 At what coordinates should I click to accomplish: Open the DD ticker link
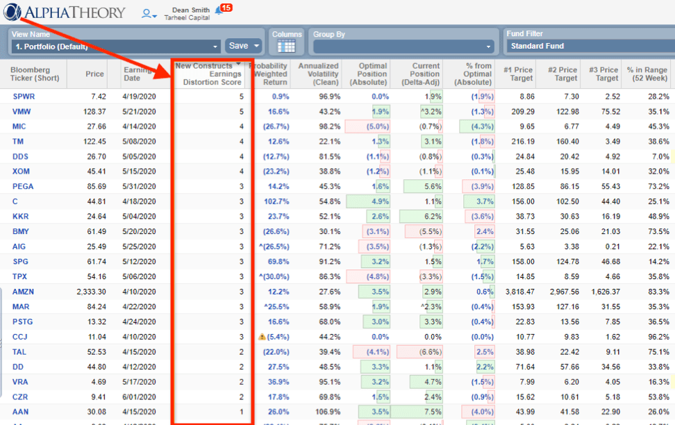click(x=18, y=367)
